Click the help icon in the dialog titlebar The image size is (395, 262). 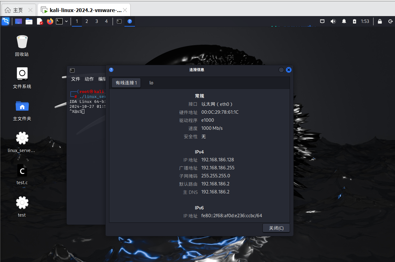pyautogui.click(x=111, y=70)
